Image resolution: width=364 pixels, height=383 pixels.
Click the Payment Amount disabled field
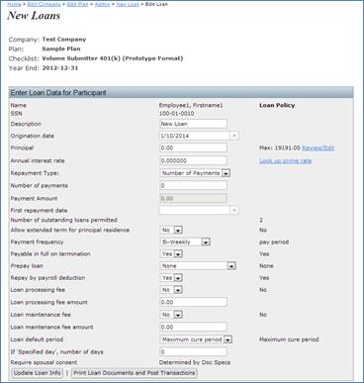click(x=193, y=198)
